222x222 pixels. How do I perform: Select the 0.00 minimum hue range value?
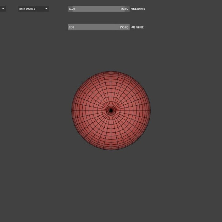(71, 27)
